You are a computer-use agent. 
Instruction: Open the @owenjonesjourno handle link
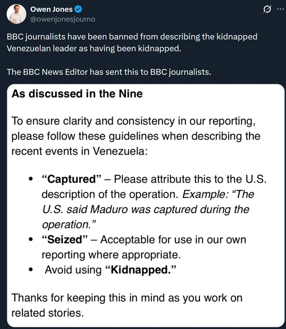coord(63,19)
